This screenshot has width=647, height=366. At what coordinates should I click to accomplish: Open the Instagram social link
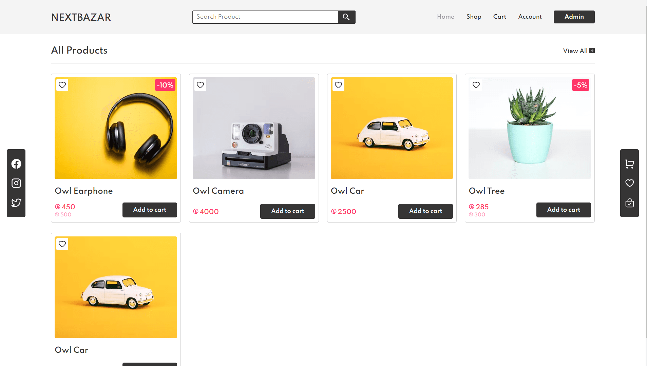click(x=16, y=183)
